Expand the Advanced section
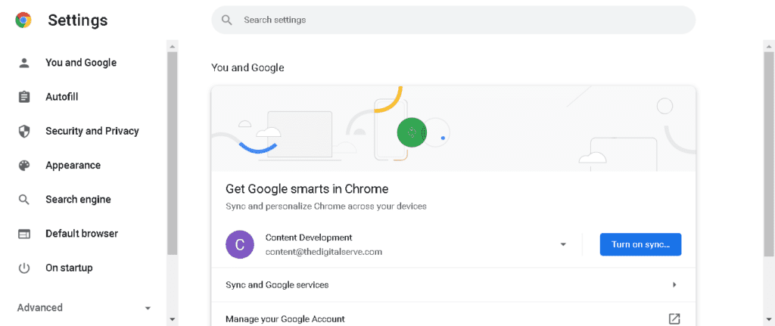 [x=84, y=308]
